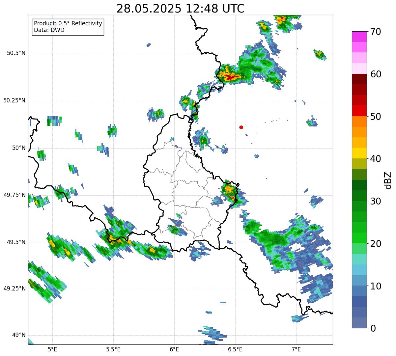The width and height of the screenshot is (396, 356).
Task: Pick the slate blue swatch just above 0
Action: point(359,323)
